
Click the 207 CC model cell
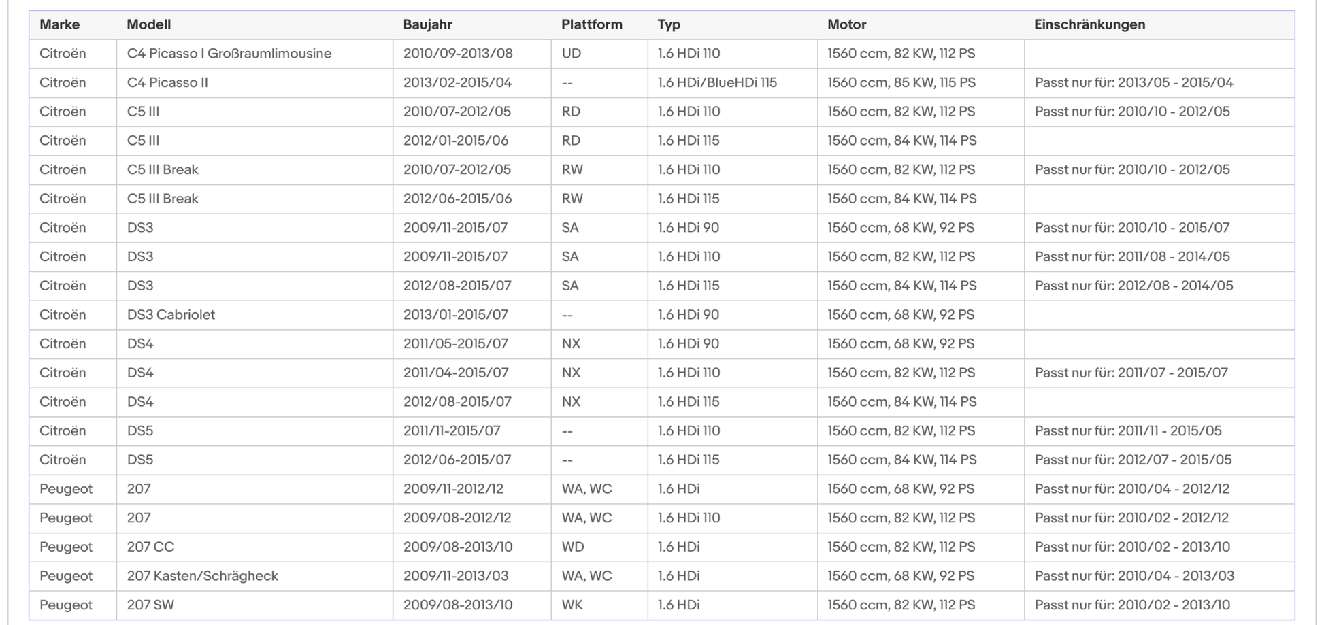(150, 547)
